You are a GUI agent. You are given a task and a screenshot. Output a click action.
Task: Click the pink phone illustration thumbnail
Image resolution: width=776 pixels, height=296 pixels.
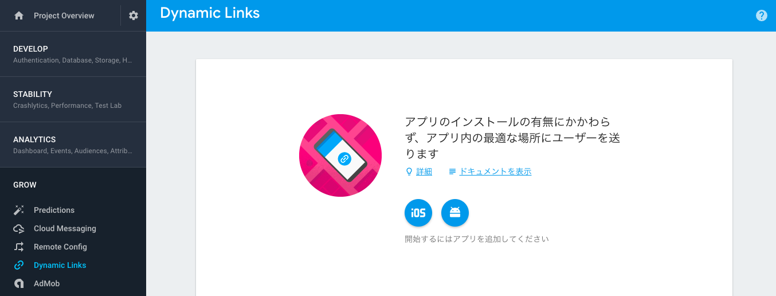point(340,155)
